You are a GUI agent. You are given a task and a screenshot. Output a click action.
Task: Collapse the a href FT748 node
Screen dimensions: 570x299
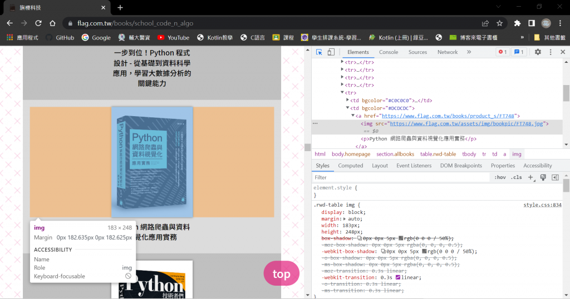352,116
